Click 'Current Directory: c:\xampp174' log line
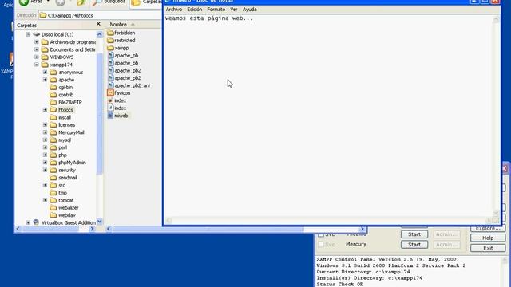 (x=363, y=272)
